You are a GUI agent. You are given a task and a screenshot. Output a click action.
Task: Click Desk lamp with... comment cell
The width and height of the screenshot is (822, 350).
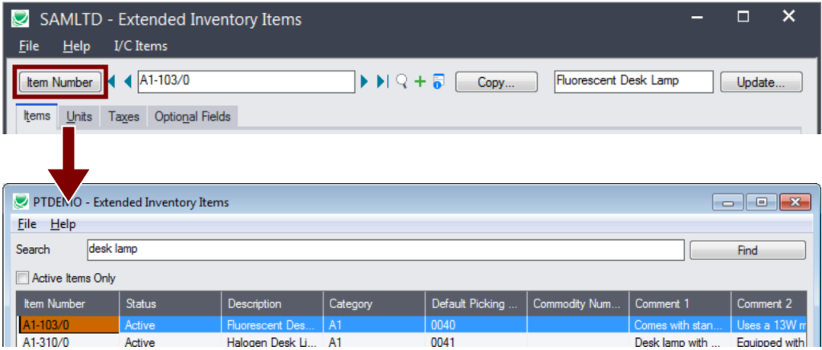(x=678, y=341)
